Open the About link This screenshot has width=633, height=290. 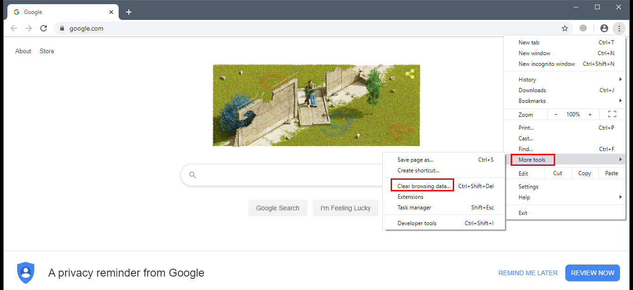tap(23, 51)
